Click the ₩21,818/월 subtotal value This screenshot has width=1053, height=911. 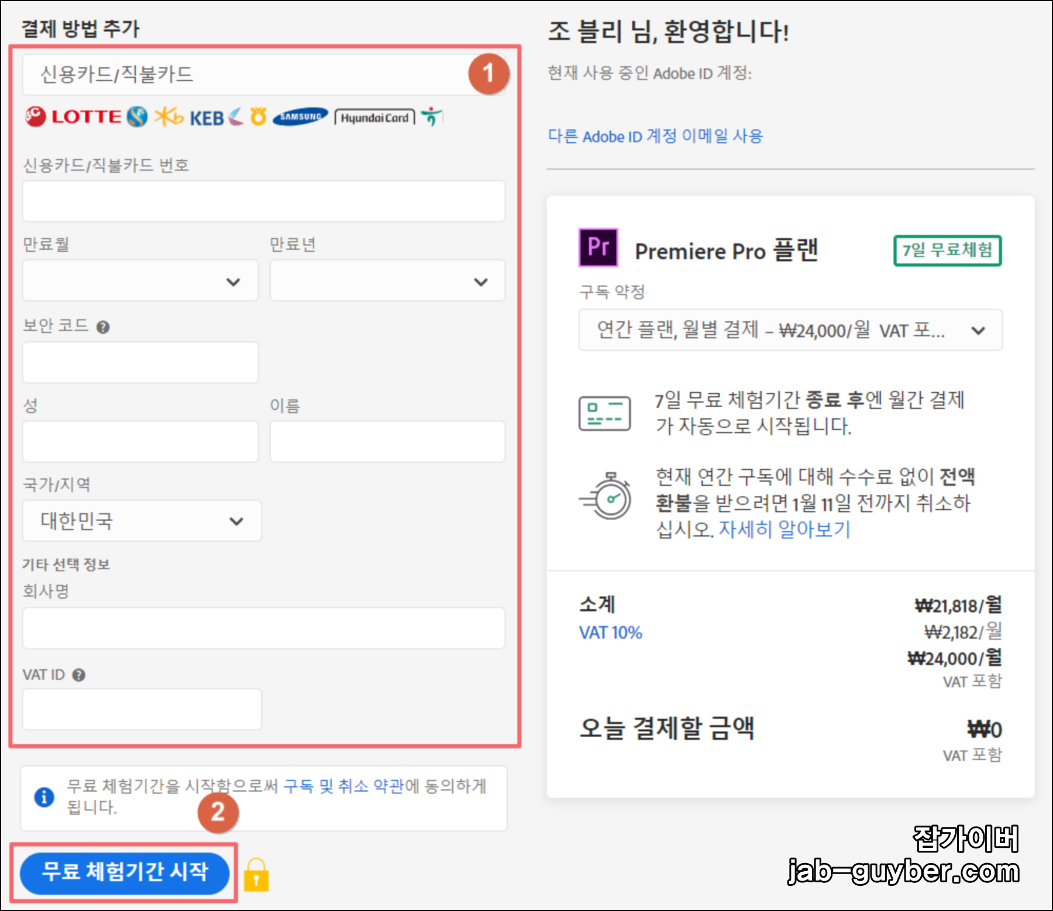(x=958, y=606)
